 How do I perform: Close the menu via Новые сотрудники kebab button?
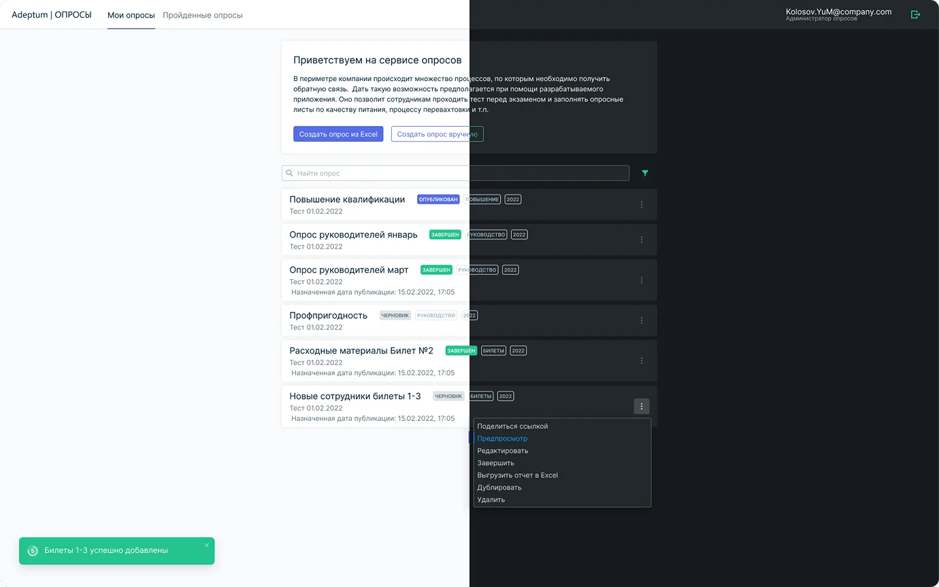642,407
